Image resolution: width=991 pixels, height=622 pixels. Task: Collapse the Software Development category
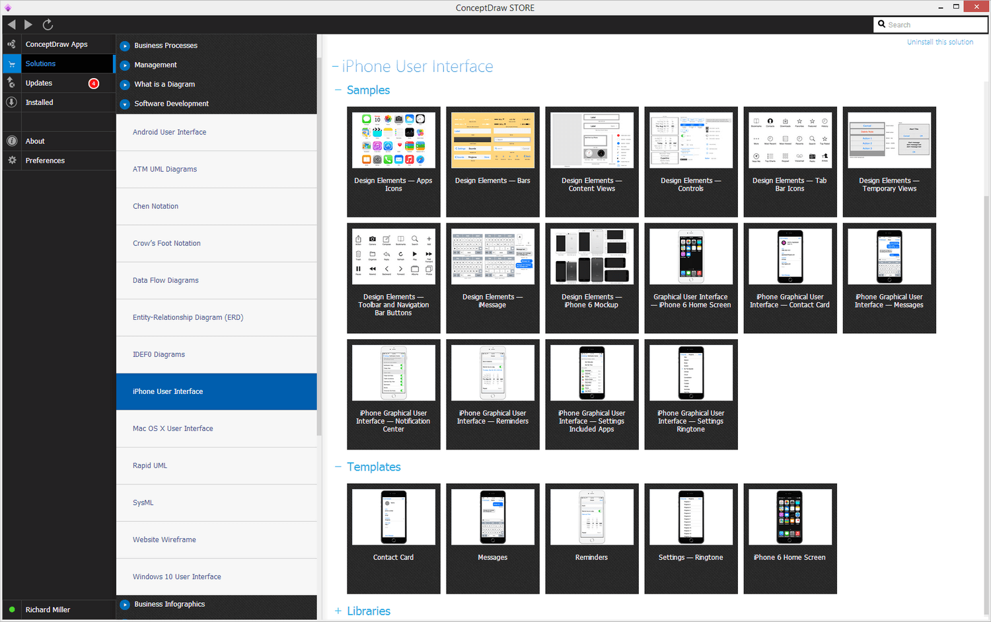(125, 104)
